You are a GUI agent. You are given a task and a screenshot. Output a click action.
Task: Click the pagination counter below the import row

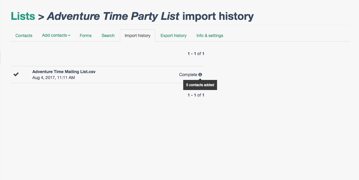click(x=196, y=95)
